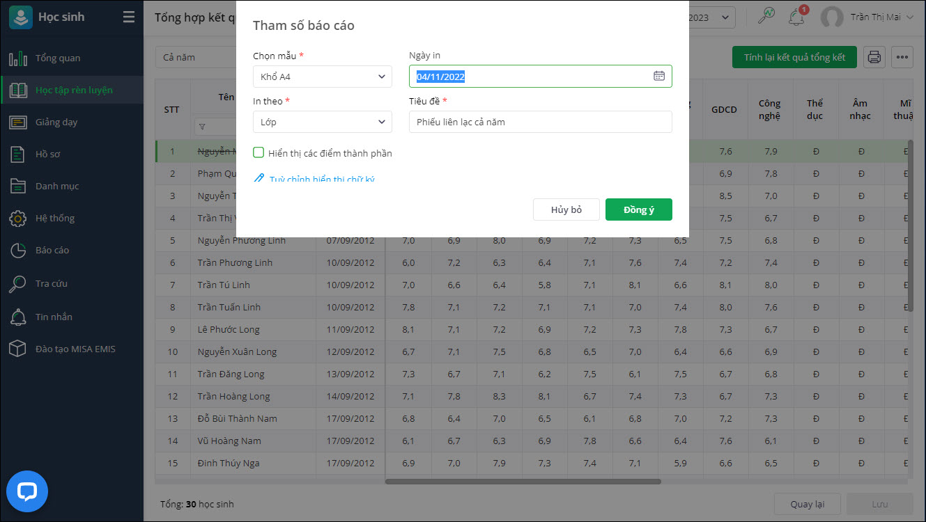926x522 pixels.
Task: Click the horizontal table scrollbar
Action: [x=523, y=481]
